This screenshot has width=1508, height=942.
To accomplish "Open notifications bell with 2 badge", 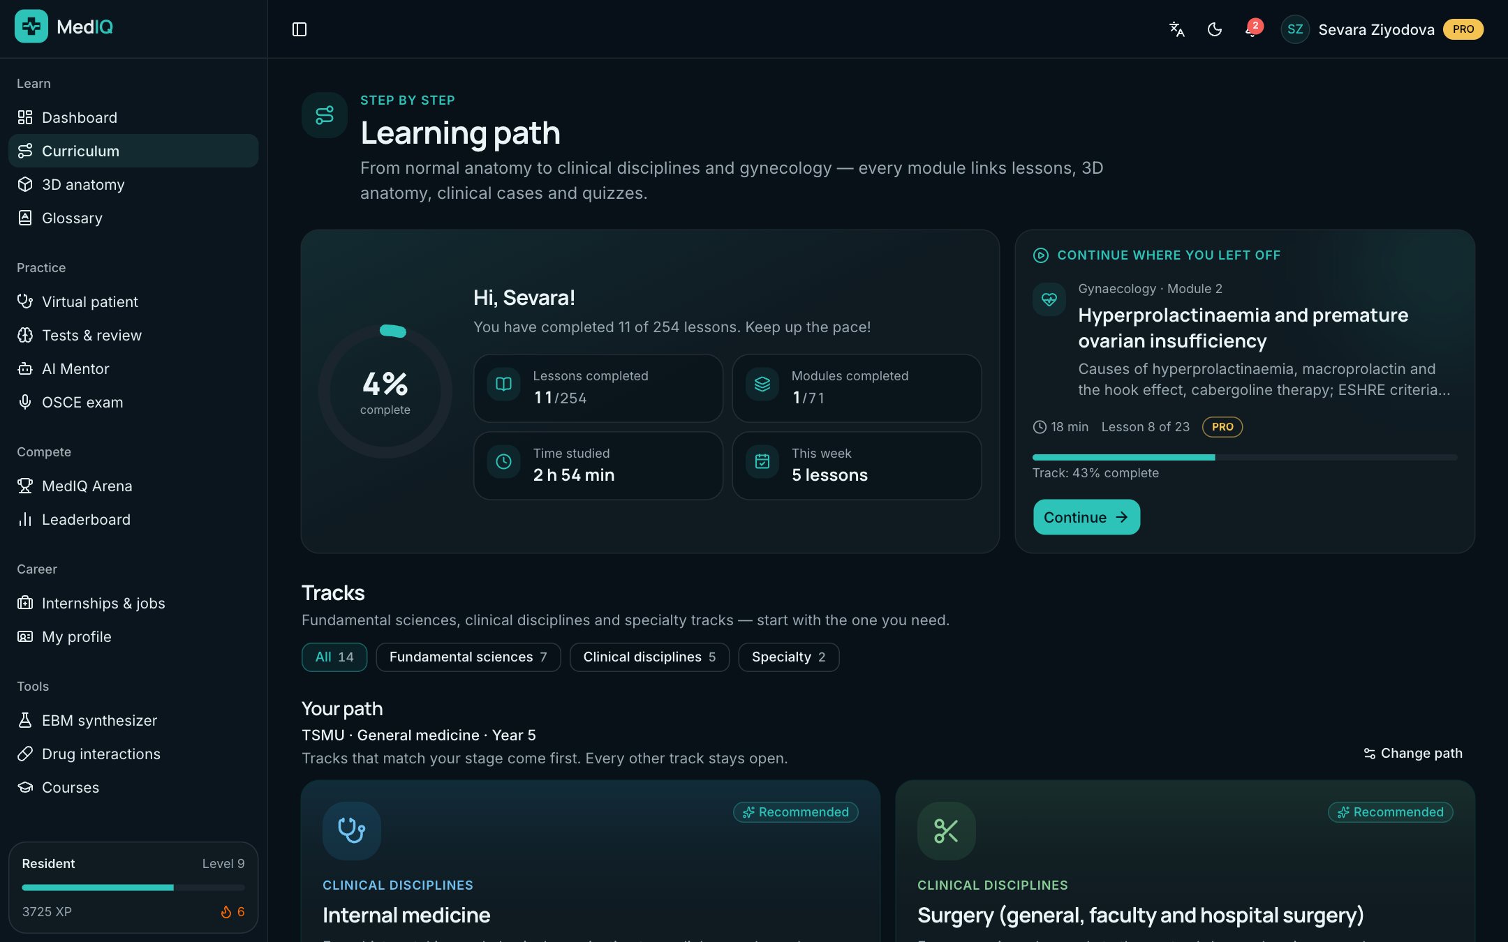I will pos(1252,29).
